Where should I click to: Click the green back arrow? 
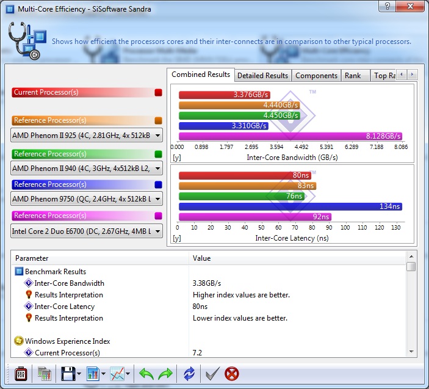(146, 374)
